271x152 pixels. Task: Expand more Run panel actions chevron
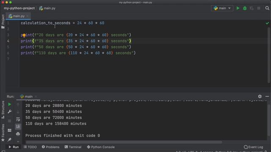pyautogui.click(x=18, y=141)
